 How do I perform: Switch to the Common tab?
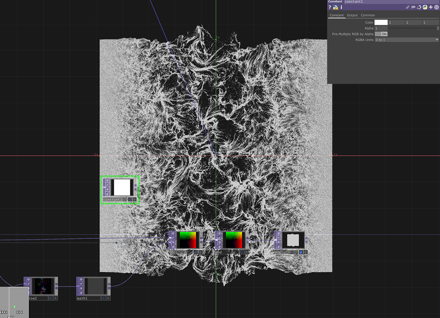pyautogui.click(x=368, y=15)
